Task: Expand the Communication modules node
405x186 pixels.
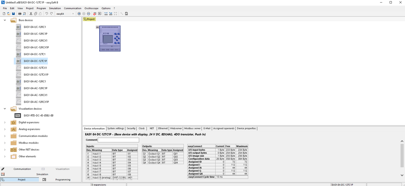Action: coord(5,136)
